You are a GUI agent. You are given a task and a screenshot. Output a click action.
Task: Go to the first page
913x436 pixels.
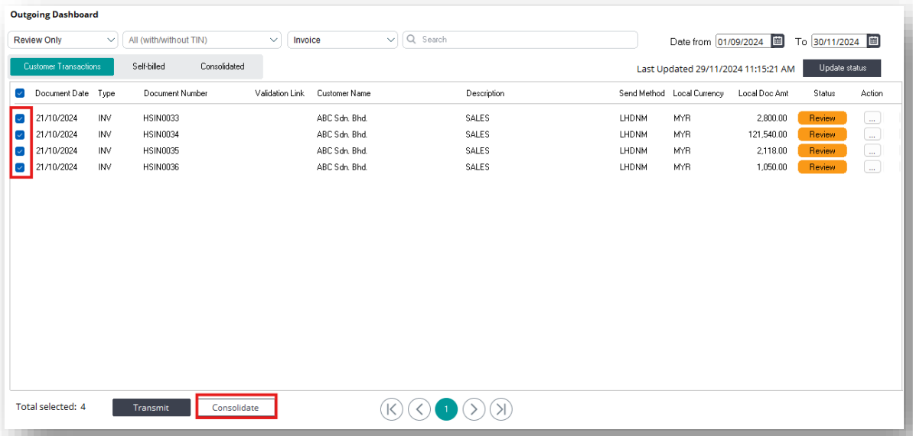point(391,409)
